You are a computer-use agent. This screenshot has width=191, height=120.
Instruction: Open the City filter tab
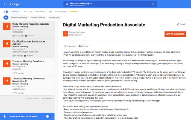click(x=31, y=11)
